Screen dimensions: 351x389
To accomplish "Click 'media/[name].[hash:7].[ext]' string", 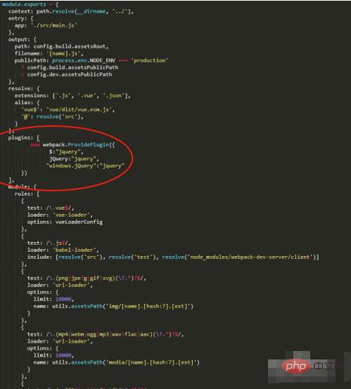I will pos(150,362).
